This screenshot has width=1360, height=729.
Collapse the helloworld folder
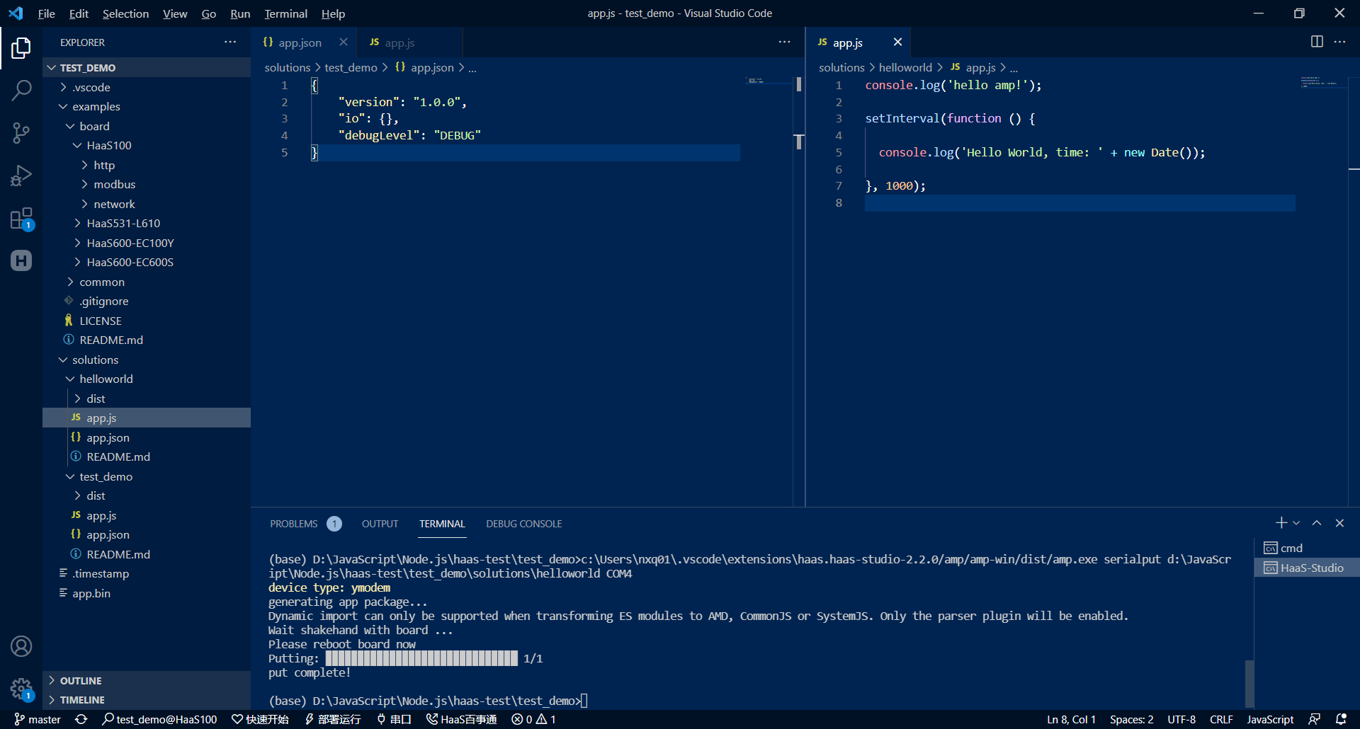point(147,379)
